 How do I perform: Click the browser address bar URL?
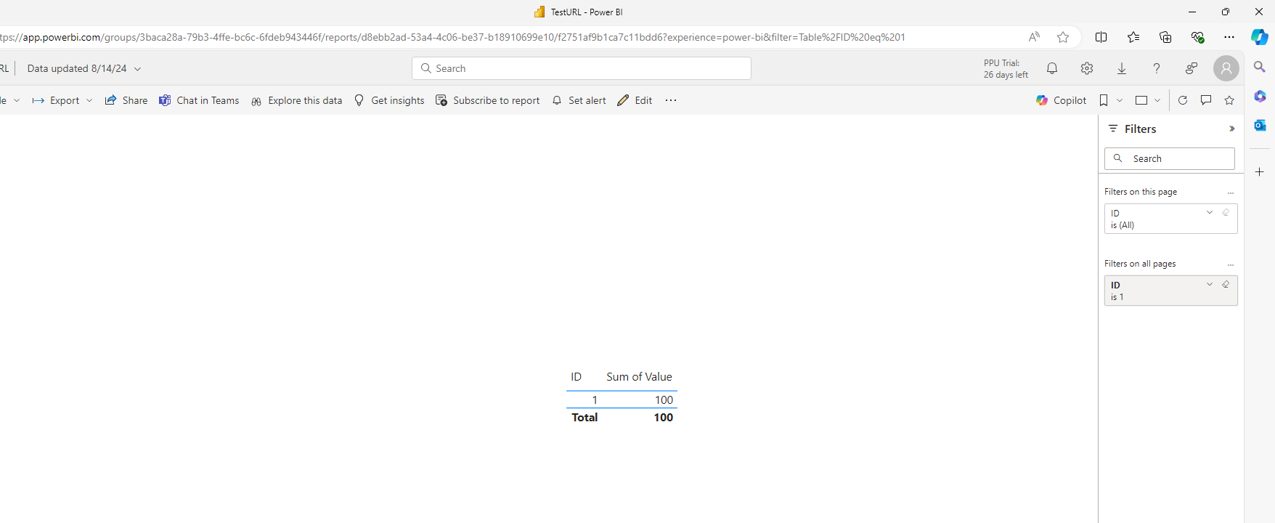pyautogui.click(x=452, y=37)
